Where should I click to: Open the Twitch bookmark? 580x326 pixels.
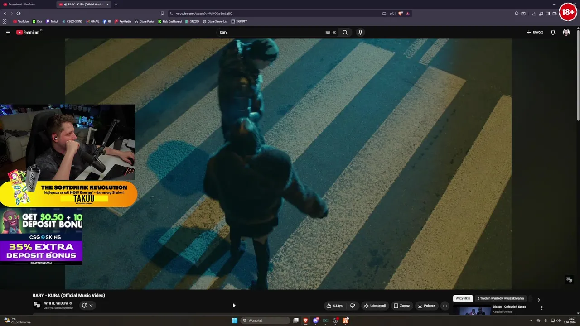tap(52, 21)
